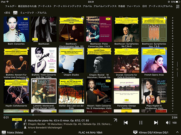Open Brahms: Violin Concerto in D album

[44, 60]
